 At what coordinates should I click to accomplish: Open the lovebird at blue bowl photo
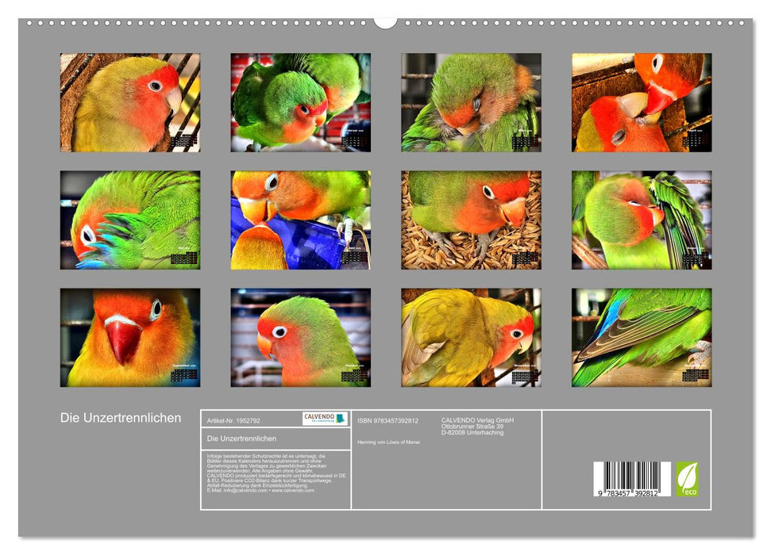point(300,220)
